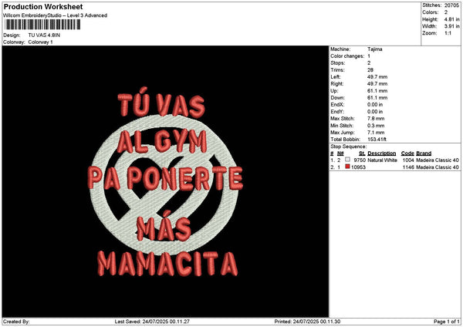Click the Total Bobbin value 153.41ft

(x=377, y=140)
